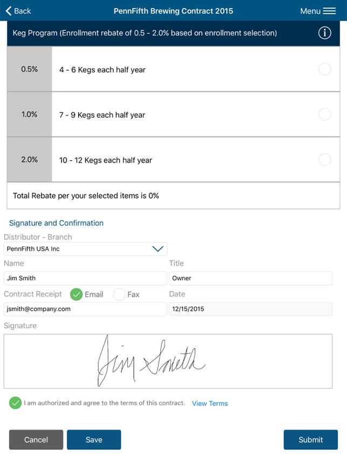
Task: Click the Name field Jim Smith
Action: pos(85,278)
